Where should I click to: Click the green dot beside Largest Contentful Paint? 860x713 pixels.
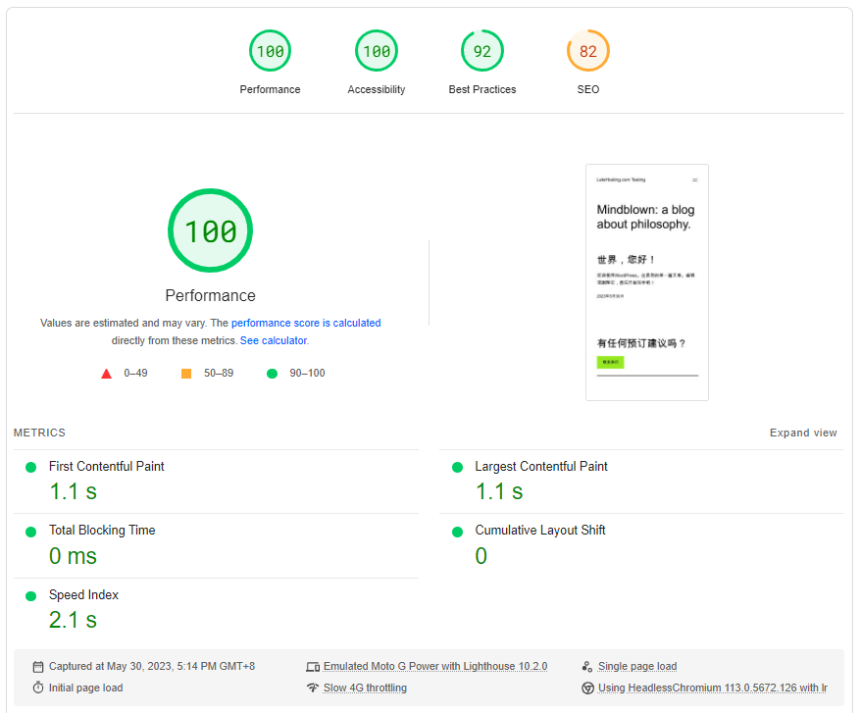pyautogui.click(x=457, y=467)
